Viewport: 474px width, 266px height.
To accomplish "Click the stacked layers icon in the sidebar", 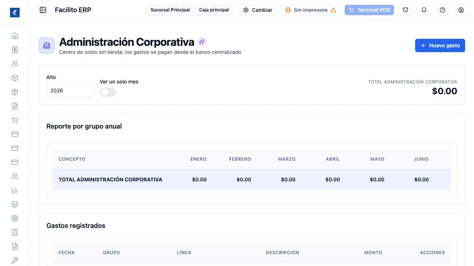I will [x=15, y=204].
